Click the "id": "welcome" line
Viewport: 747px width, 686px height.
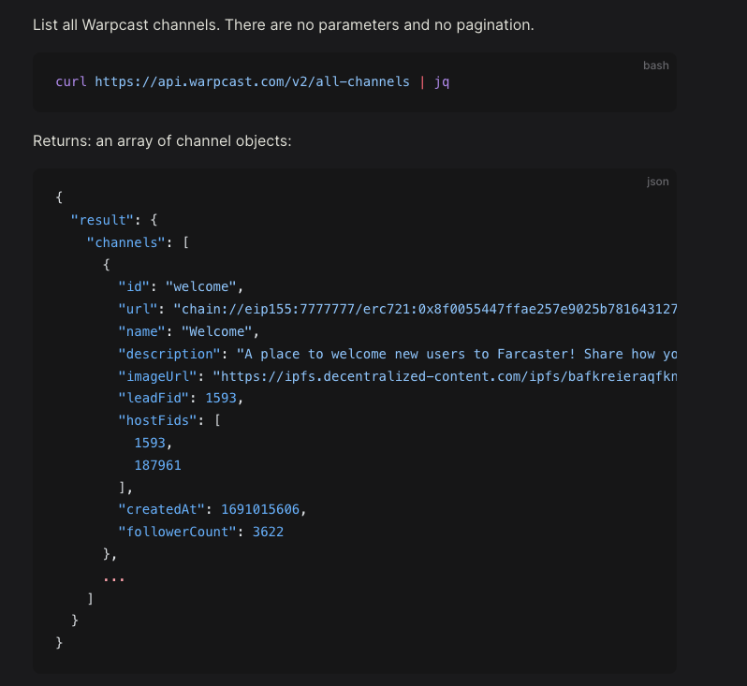pyautogui.click(x=181, y=286)
